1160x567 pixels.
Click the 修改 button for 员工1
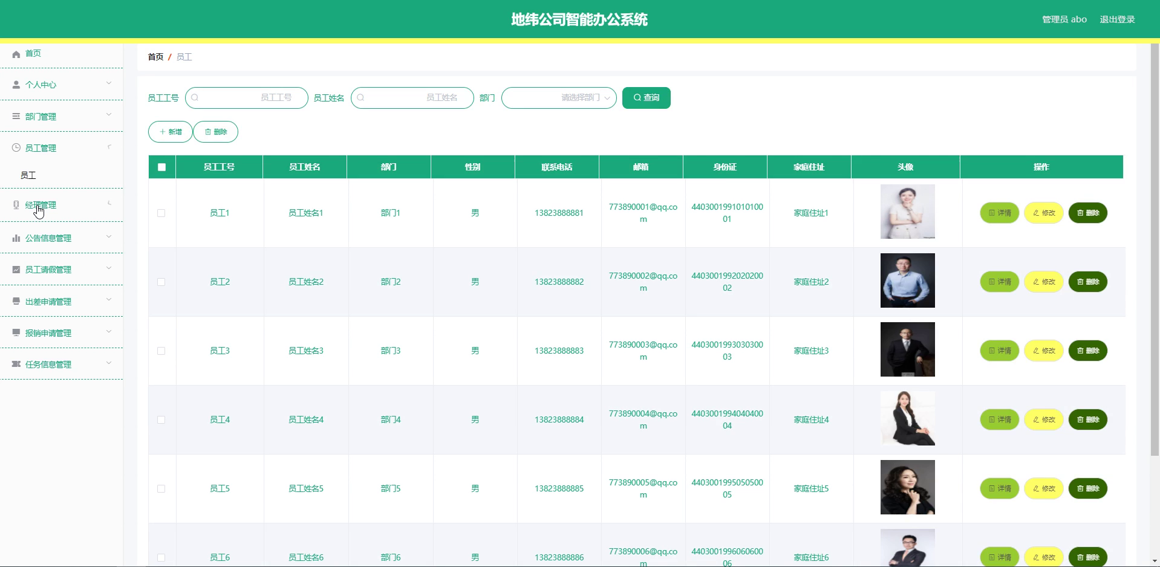1044,213
